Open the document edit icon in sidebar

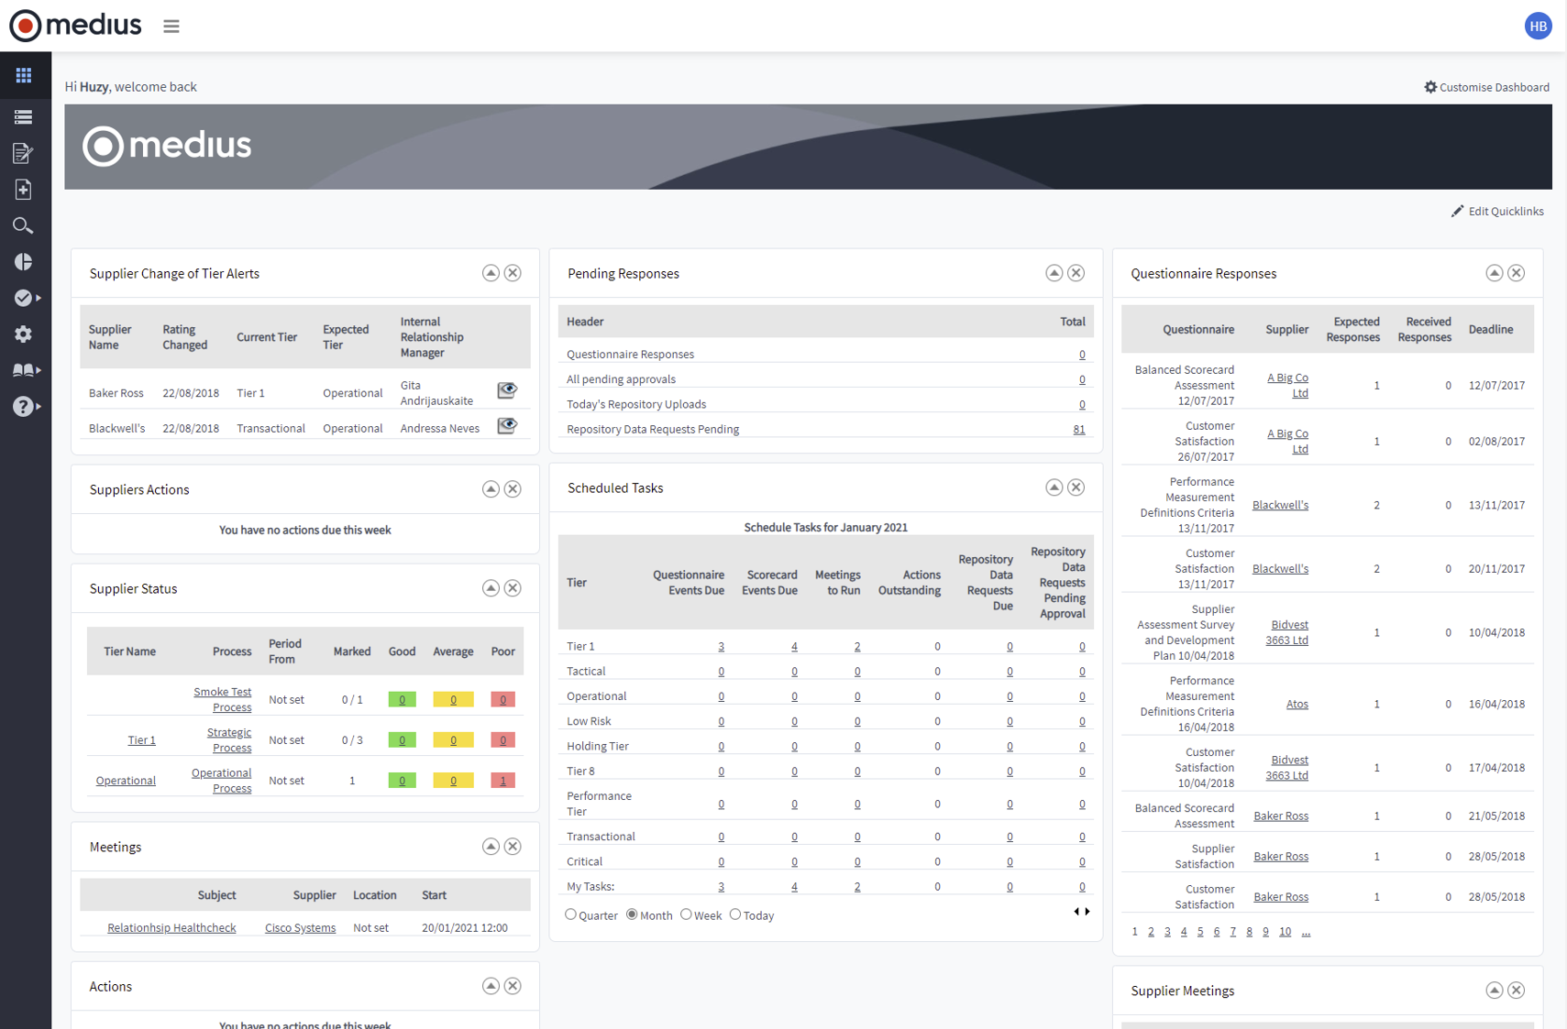click(x=24, y=154)
